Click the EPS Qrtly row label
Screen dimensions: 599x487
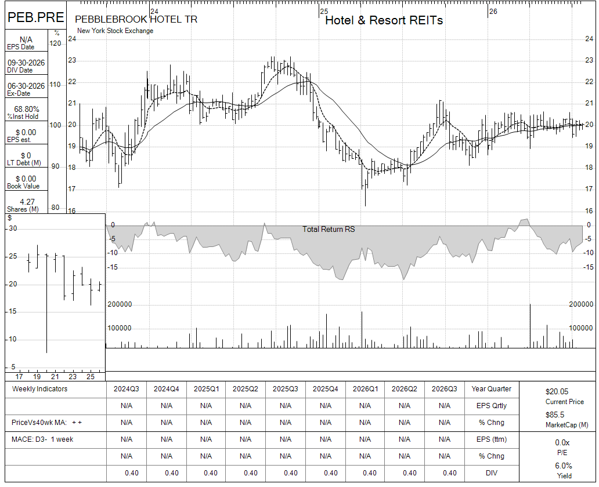[x=491, y=406]
